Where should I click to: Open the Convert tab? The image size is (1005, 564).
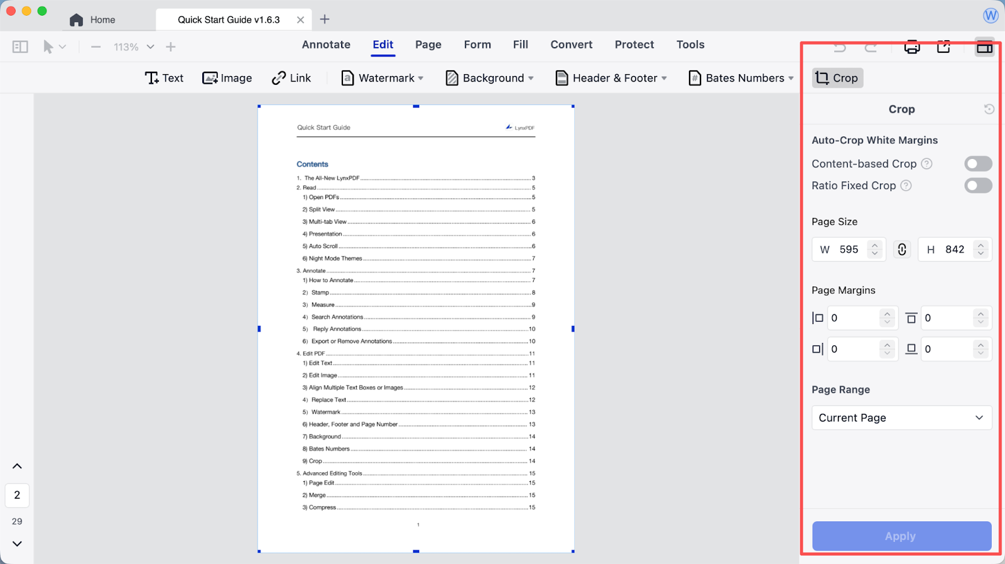point(571,45)
